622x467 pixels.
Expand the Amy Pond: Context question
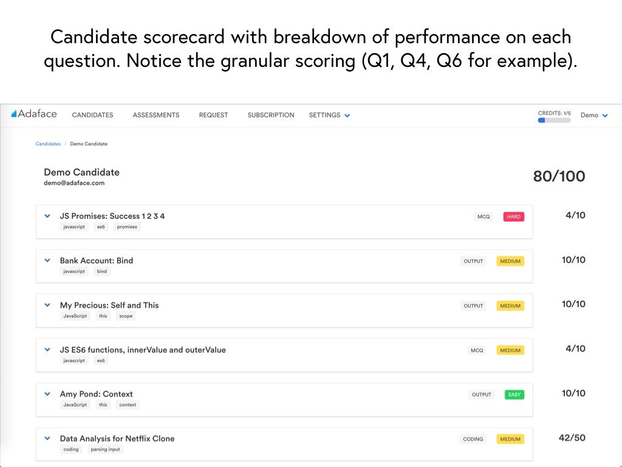47,394
